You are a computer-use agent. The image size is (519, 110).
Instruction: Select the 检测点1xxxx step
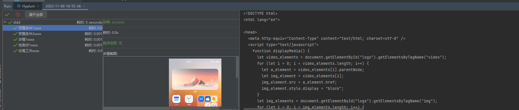click(x=52, y=45)
